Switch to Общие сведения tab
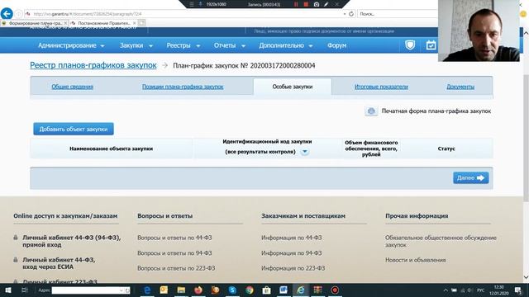This screenshot has width=529, height=297. point(72,87)
